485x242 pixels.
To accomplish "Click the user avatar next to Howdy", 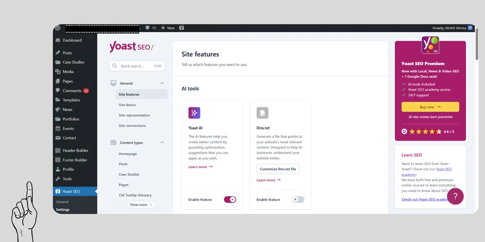I will click(470, 28).
